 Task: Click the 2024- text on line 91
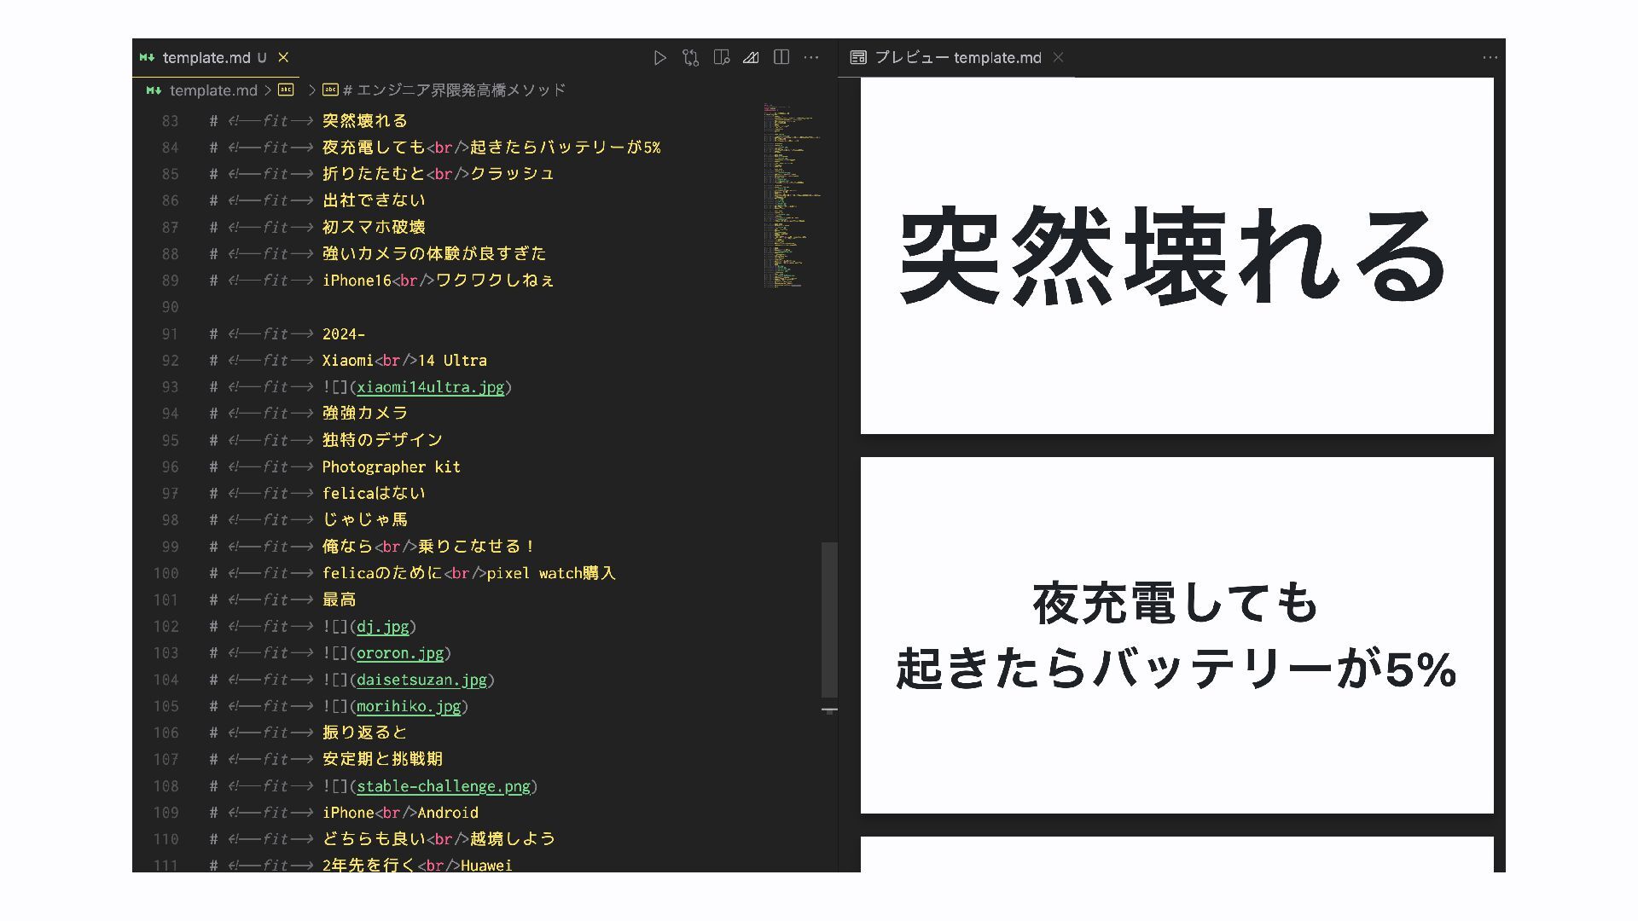coord(344,334)
